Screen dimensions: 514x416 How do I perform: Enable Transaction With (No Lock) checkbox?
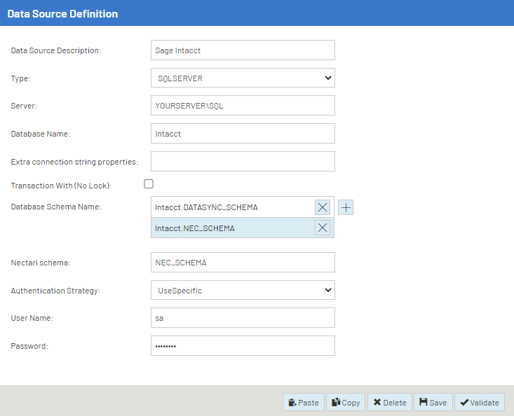149,184
